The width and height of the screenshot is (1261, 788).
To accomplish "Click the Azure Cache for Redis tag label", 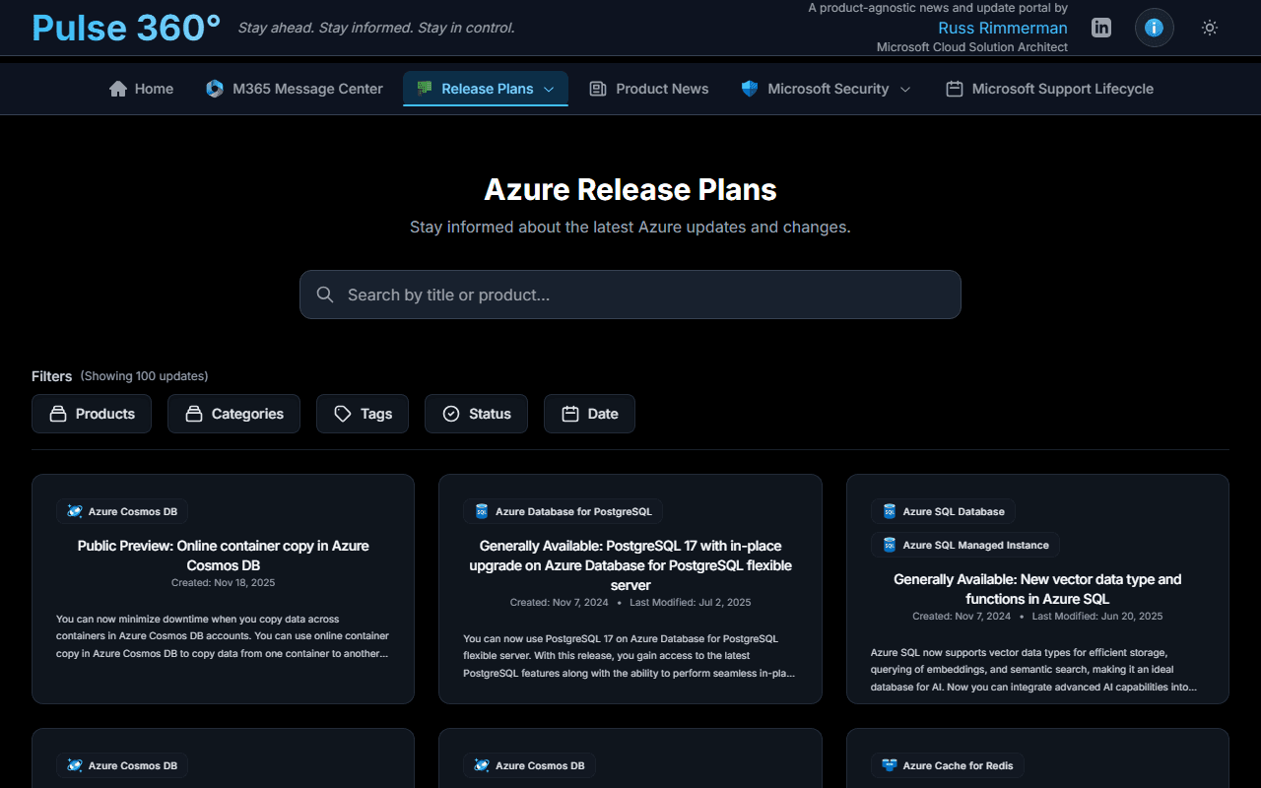I will pyautogui.click(x=958, y=765).
